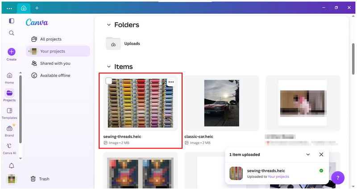The width and height of the screenshot is (357, 190).
Task: Close the '1 item uploaded' notification
Action: [321, 154]
